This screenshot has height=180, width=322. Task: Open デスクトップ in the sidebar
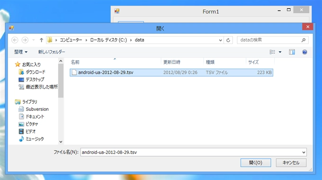[35, 79]
